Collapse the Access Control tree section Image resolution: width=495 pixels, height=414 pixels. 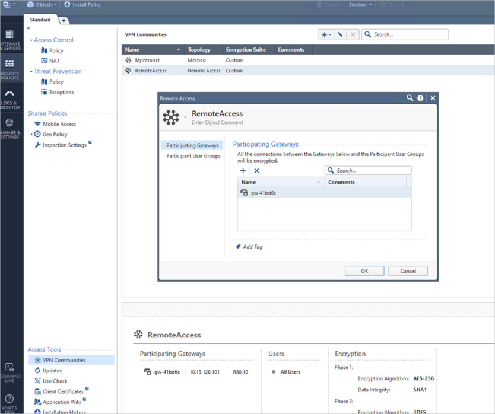pyautogui.click(x=31, y=40)
